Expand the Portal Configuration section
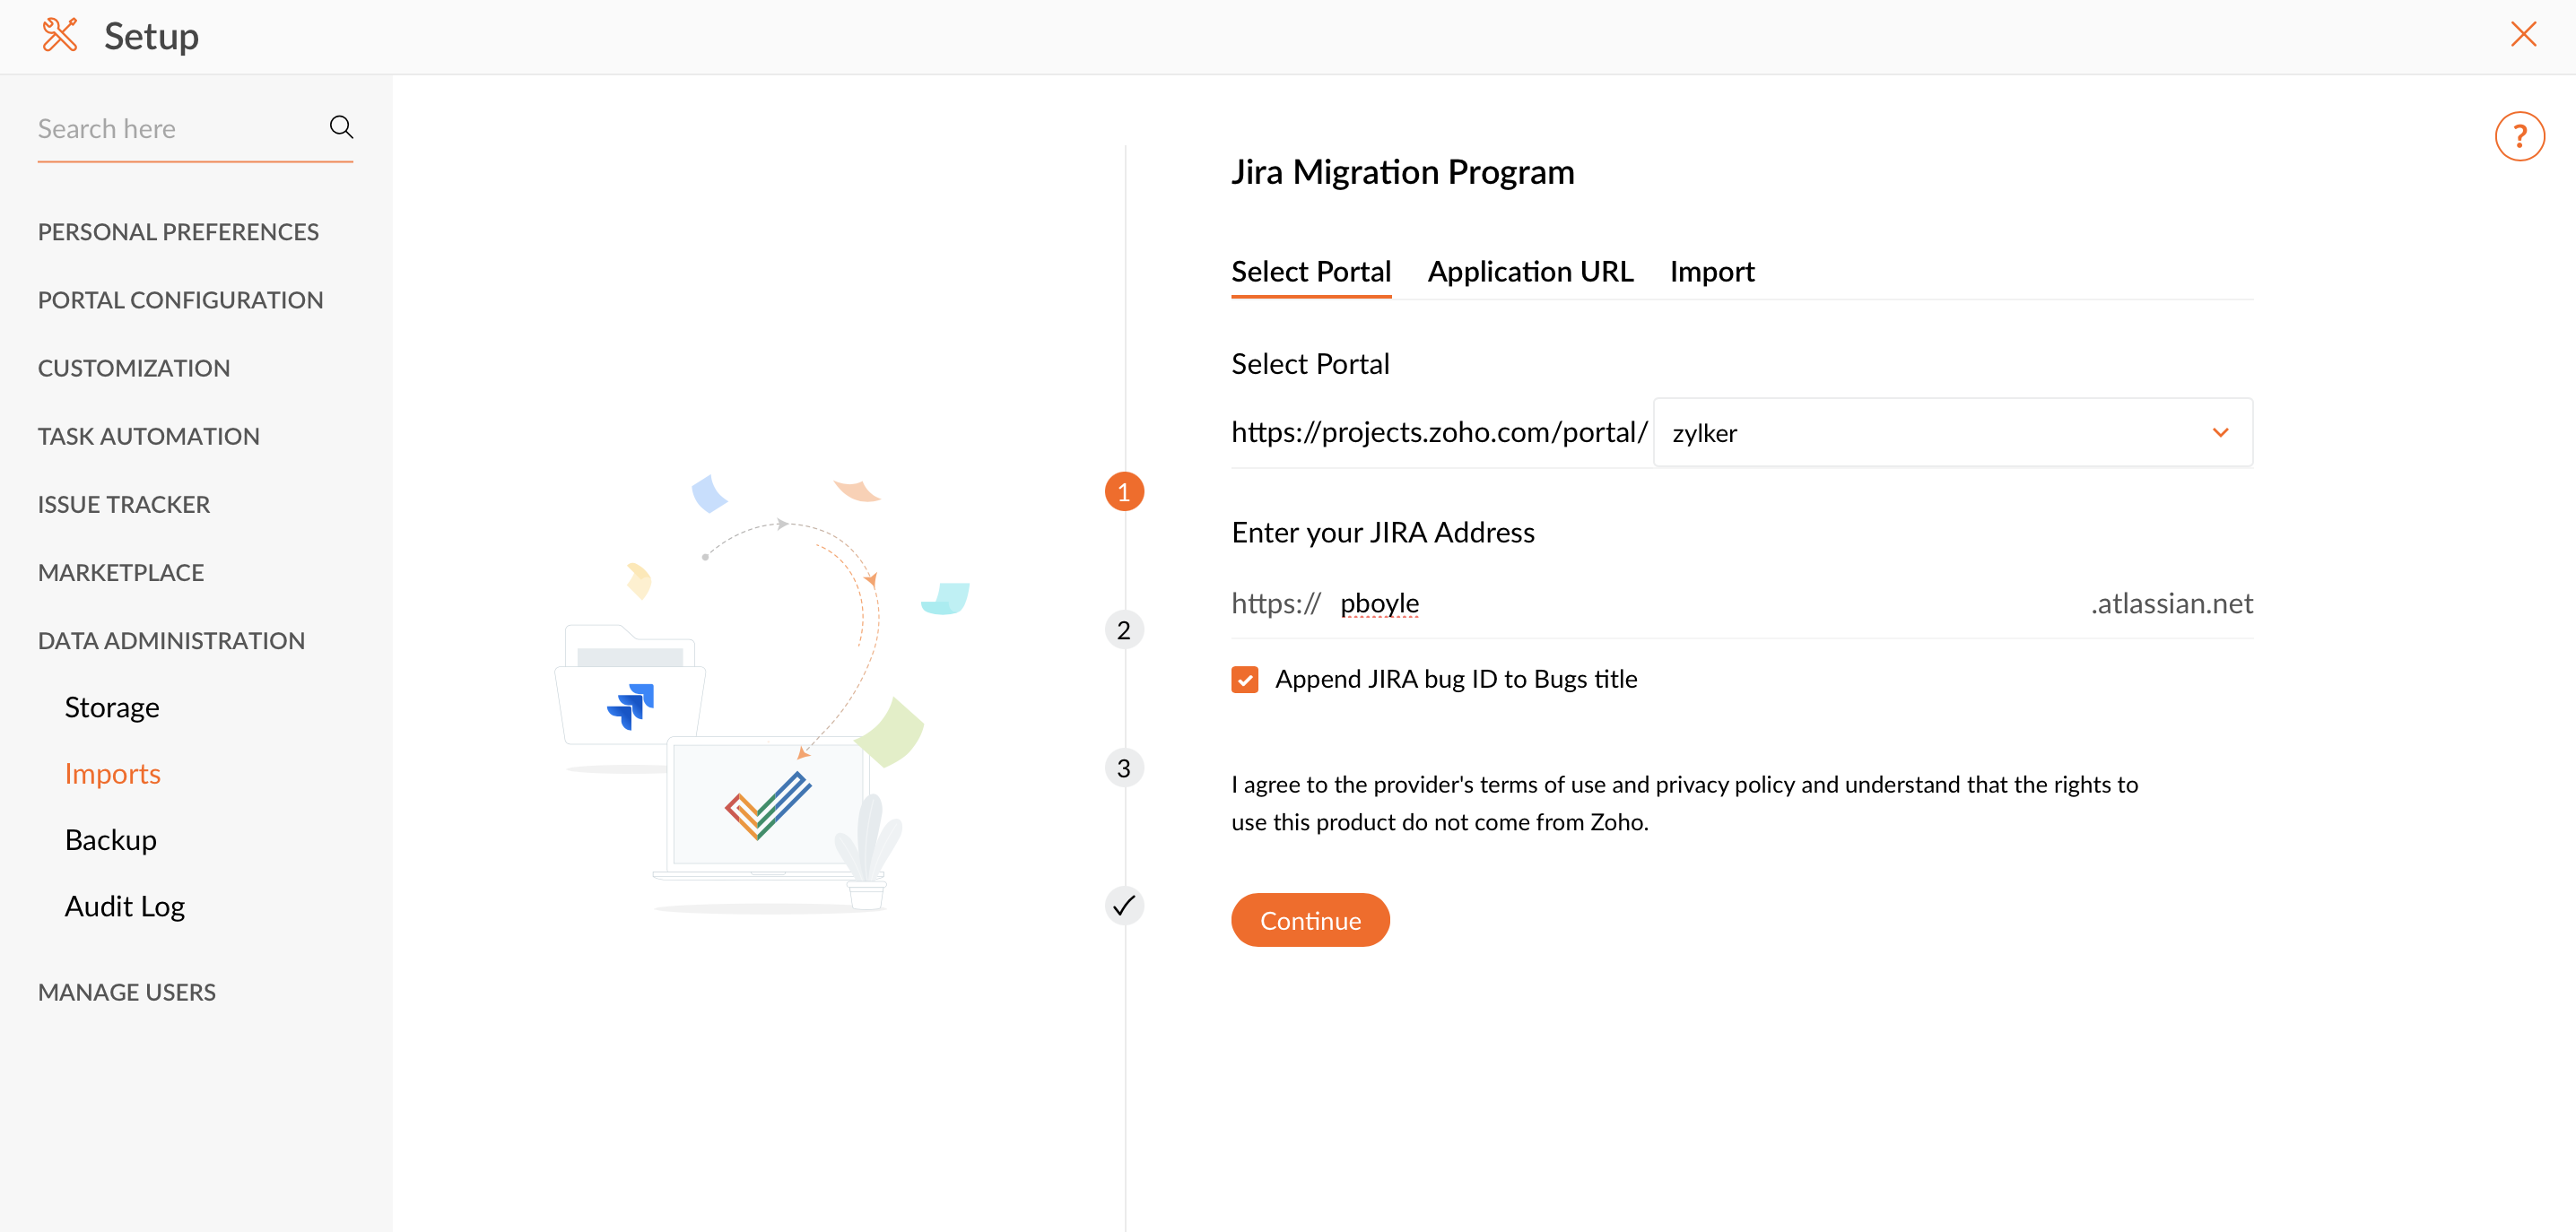This screenshot has height=1232, width=2576. [x=180, y=300]
